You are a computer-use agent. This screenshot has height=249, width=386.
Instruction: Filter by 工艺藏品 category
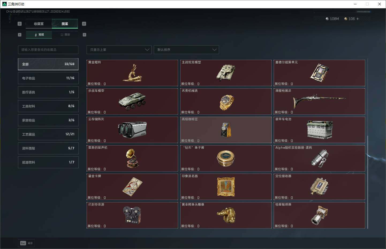(48, 134)
